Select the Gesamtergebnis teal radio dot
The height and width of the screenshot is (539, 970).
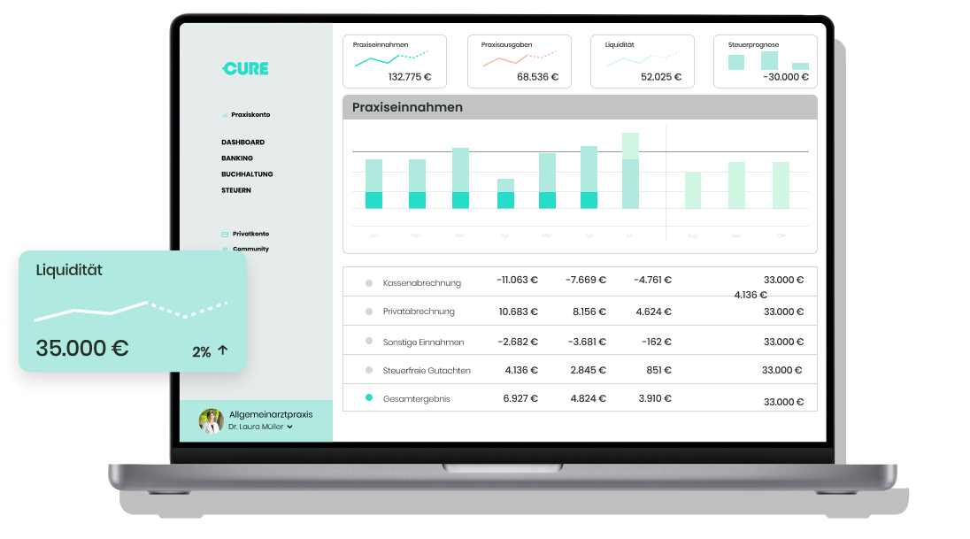pos(369,398)
